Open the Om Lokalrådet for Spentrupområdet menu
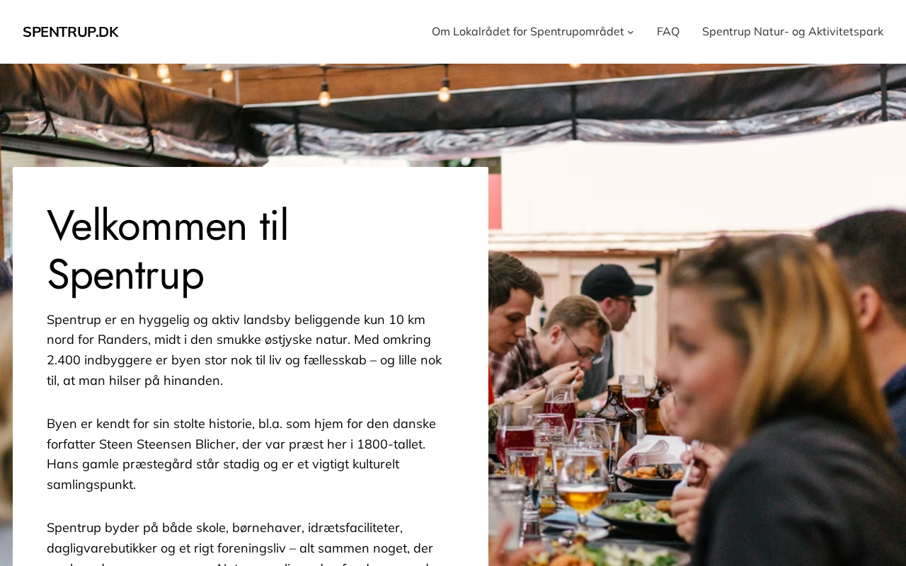 click(527, 32)
